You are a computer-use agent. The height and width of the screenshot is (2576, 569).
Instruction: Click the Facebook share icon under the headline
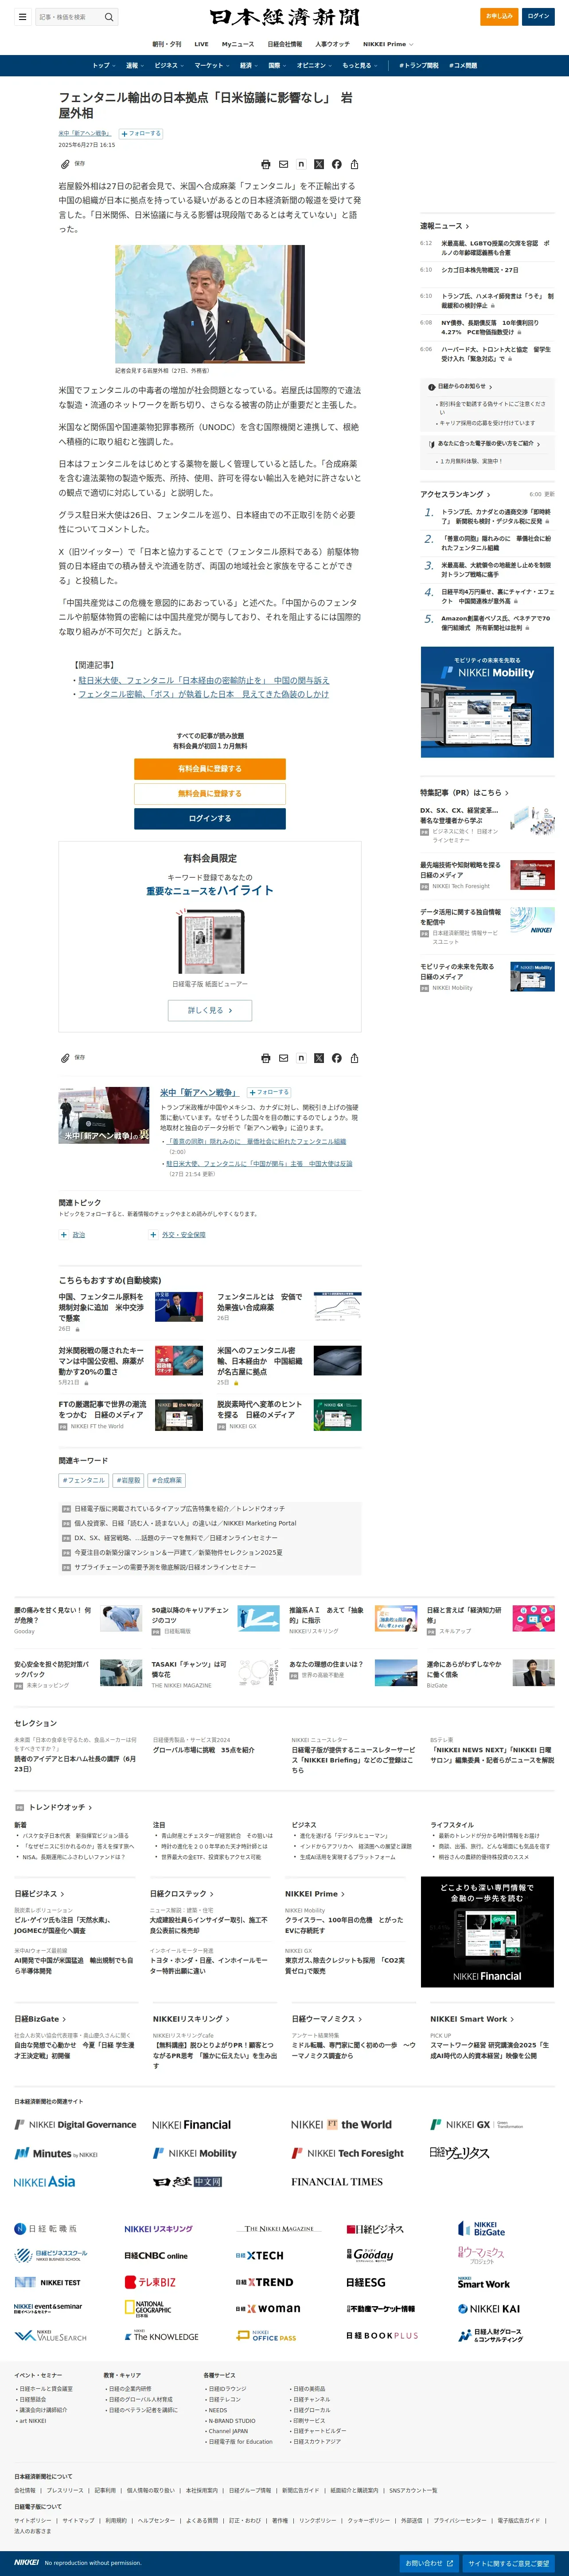(336, 164)
